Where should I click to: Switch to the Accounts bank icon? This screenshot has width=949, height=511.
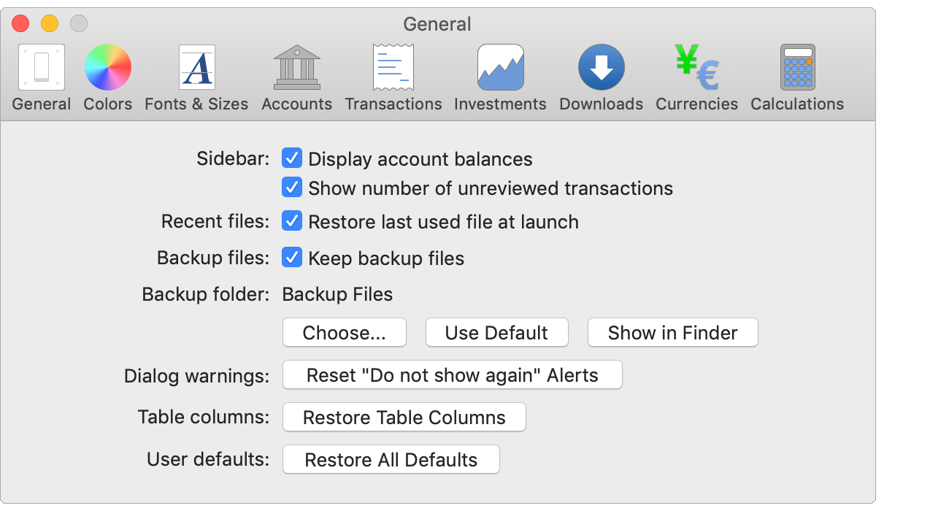pos(296,68)
